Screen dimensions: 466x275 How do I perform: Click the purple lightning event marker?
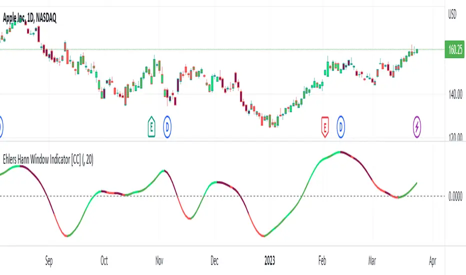417,127
